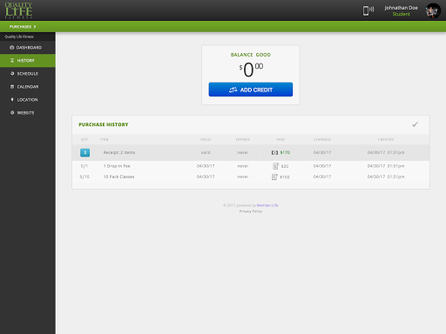Image resolution: width=446 pixels, height=334 pixels.
Task: Open the Member.Life footer link
Action: point(267,205)
